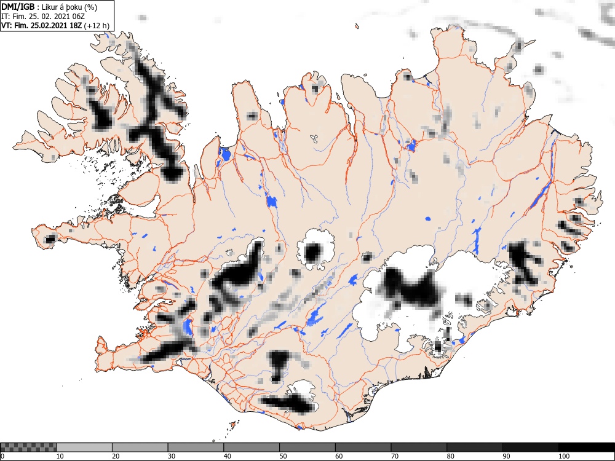Select the 50–60 percent legend swatch

[307, 447]
